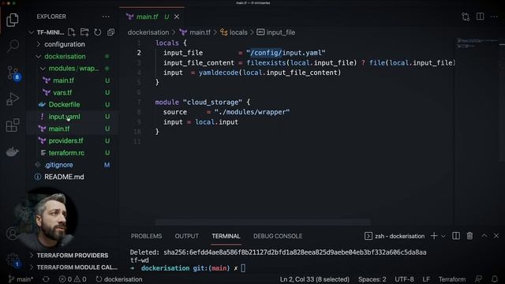Collapse all folders in explorer

pos(110,32)
